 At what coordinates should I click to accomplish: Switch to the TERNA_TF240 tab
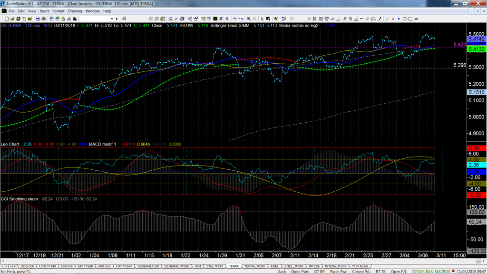255,266
